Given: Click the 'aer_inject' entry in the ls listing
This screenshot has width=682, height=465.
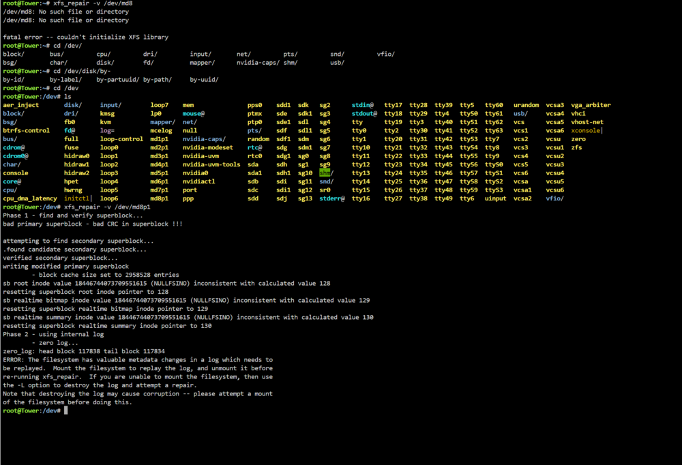Looking at the screenshot, I should (20, 105).
